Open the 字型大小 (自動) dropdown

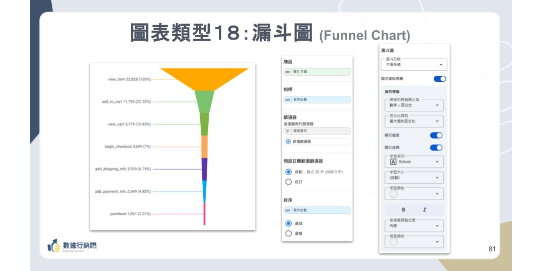tap(414, 178)
